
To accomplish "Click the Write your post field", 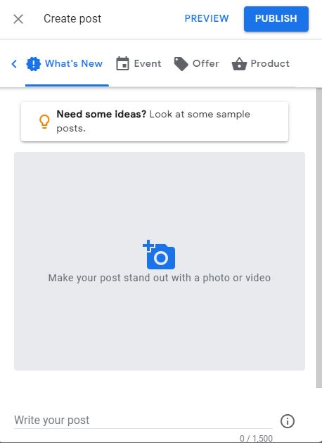I will click(143, 420).
